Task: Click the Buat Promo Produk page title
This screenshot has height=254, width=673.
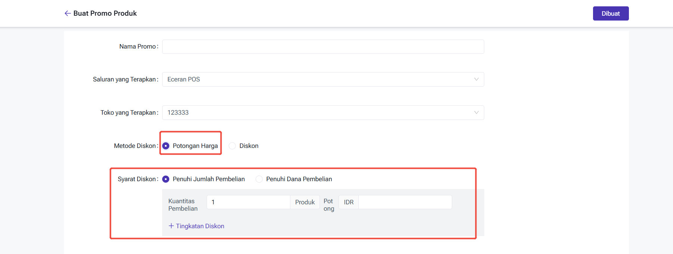Action: pos(105,13)
